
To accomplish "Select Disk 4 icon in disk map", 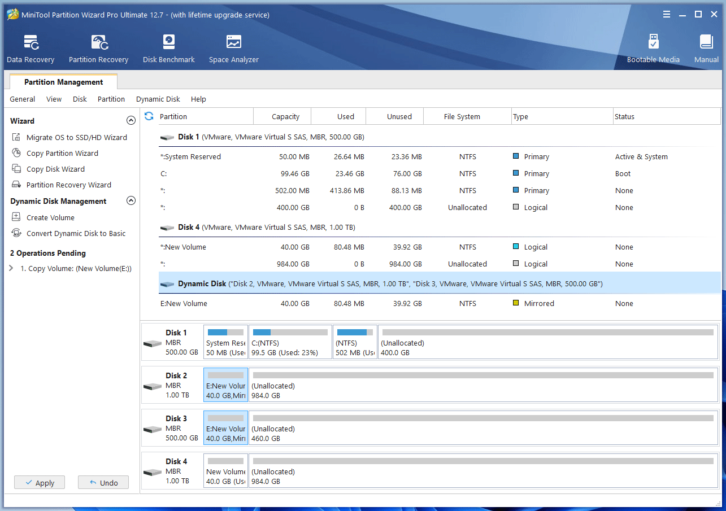I will 153,472.
